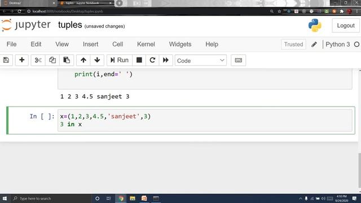Click the notebook vertical scrollbar thumb

[359, 170]
